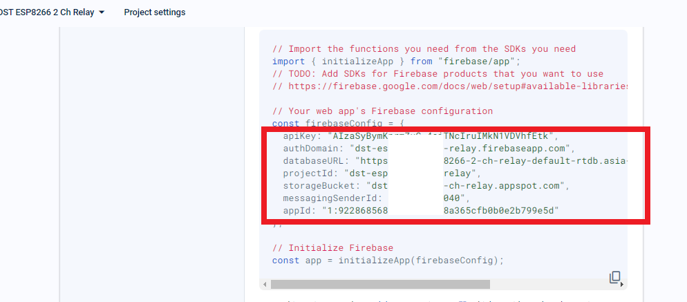Open the DST ESP8266 2 Ch Relay project dropdown
687x302 pixels.
[48, 12]
